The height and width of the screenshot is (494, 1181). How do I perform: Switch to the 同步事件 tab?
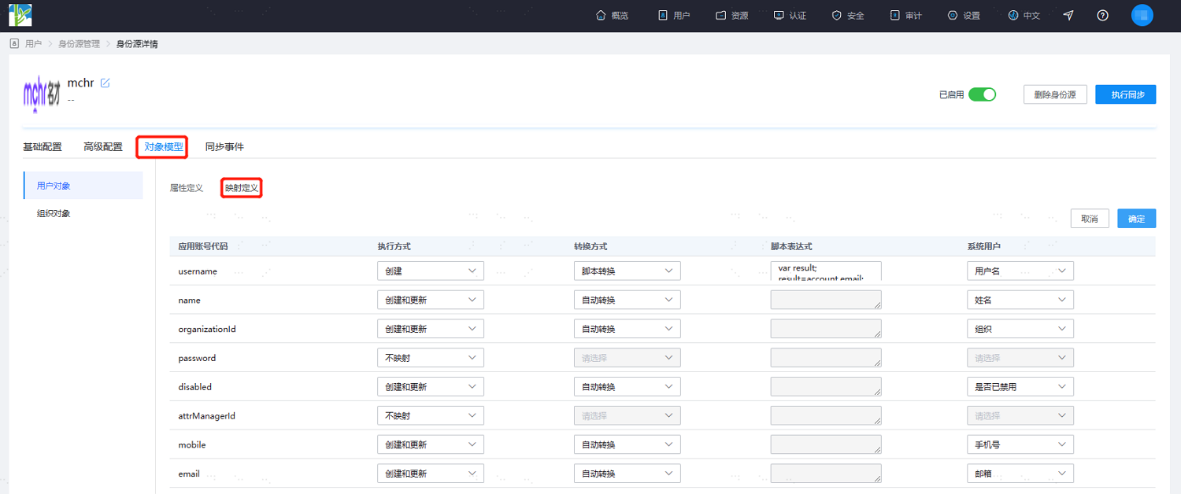point(224,146)
